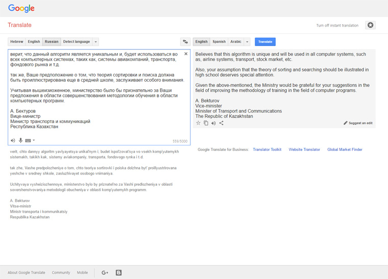Copy the translated text
388x279 pixels.
tap(206, 123)
